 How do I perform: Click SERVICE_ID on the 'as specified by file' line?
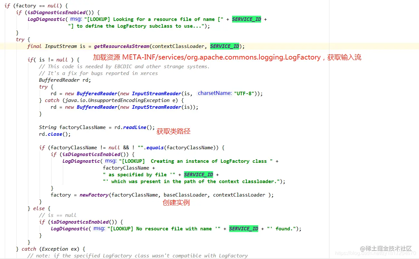[199, 175]
